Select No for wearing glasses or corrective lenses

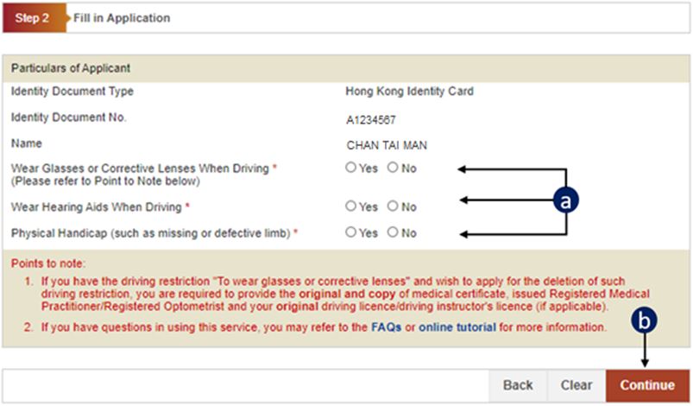(x=393, y=168)
